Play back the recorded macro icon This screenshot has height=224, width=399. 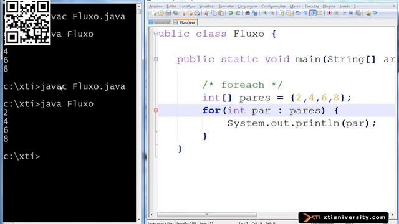tap(344, 13)
